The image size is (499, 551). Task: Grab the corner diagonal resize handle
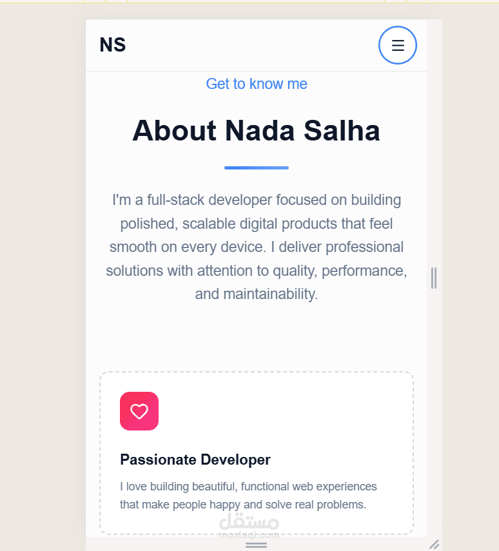435,545
